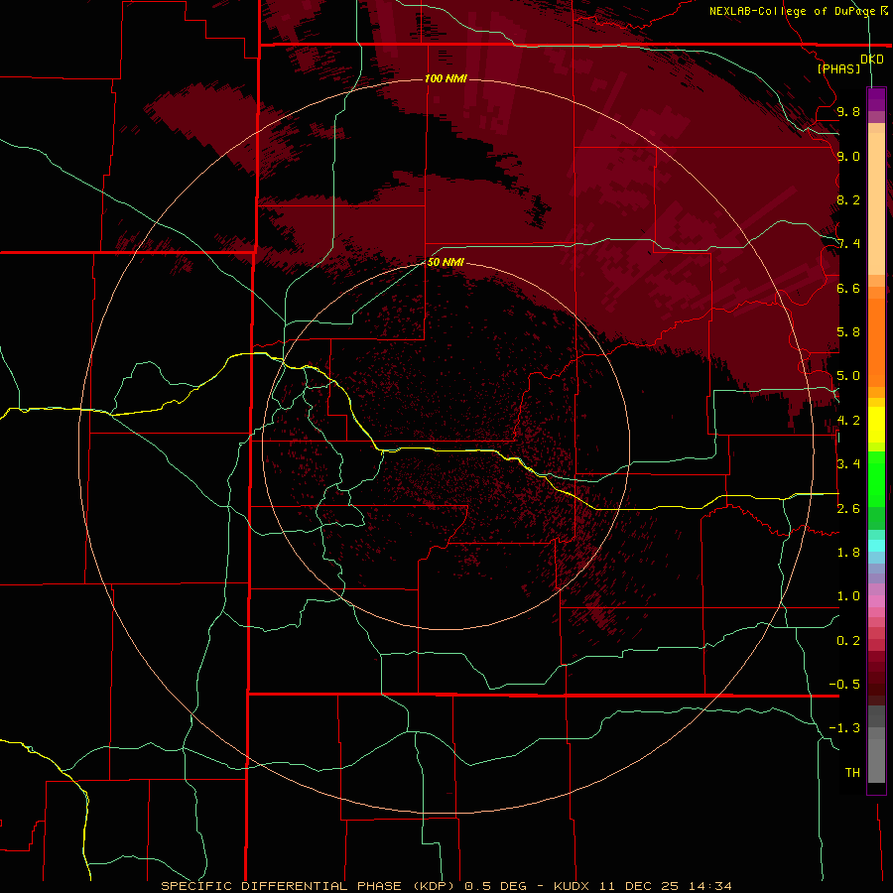The width and height of the screenshot is (893, 893).
Task: Click the DKD label above the color bar
Action: coord(871,60)
